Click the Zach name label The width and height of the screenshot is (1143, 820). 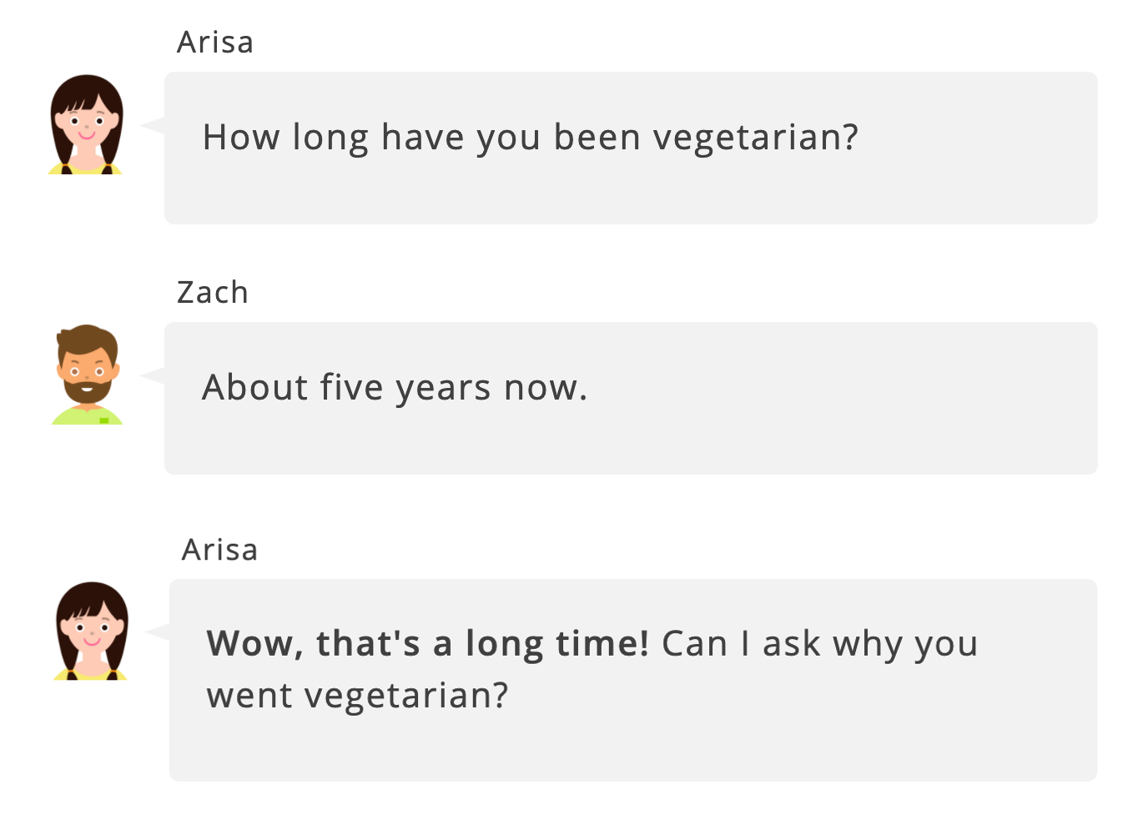click(x=213, y=293)
